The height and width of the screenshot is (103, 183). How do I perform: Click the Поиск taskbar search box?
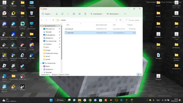tap(60, 100)
